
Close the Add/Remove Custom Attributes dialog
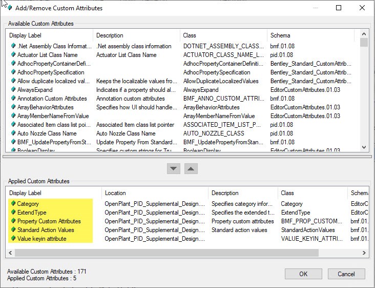(x=362, y=8)
